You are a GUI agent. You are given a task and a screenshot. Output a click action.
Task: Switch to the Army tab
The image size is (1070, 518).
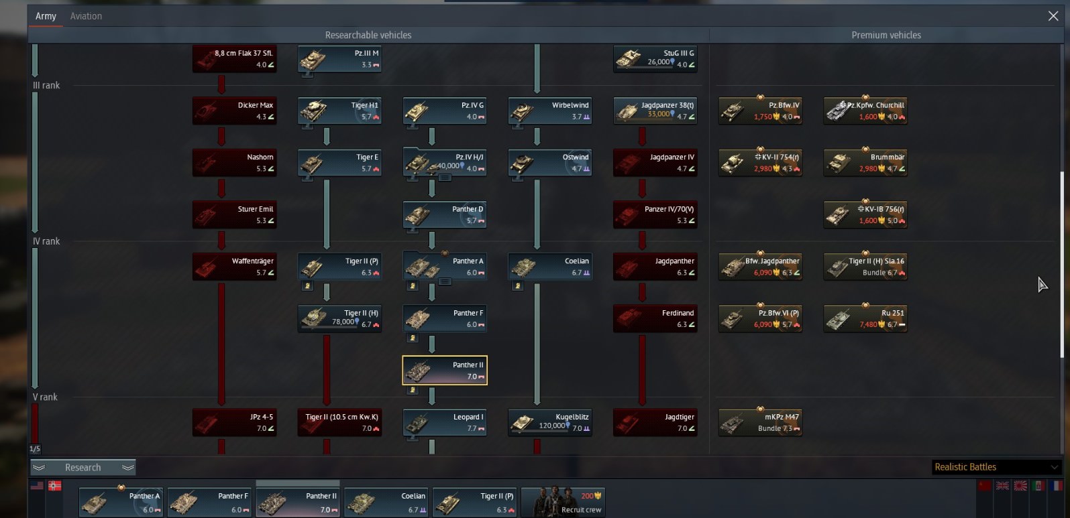(46, 16)
